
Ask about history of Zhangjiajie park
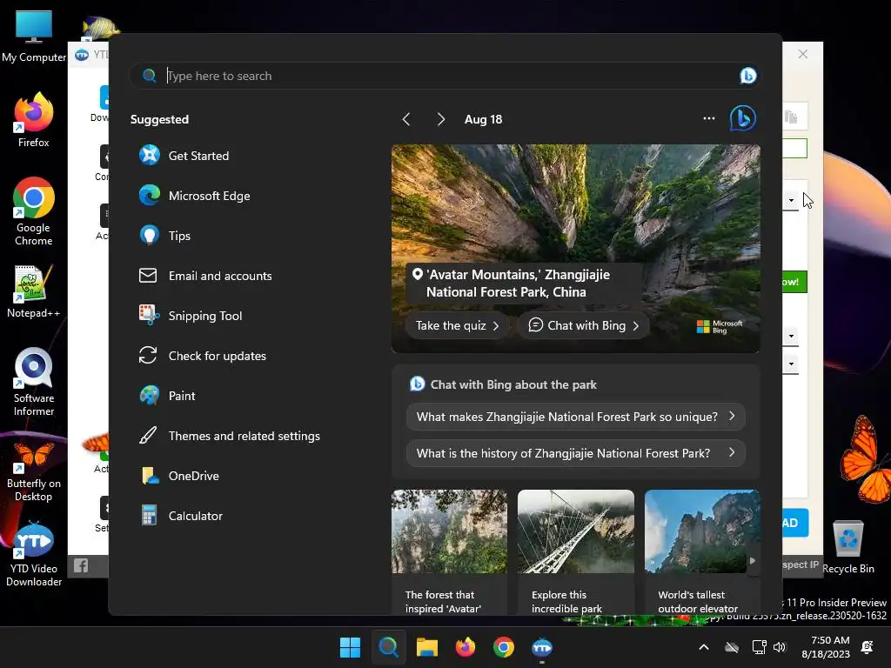(x=576, y=452)
